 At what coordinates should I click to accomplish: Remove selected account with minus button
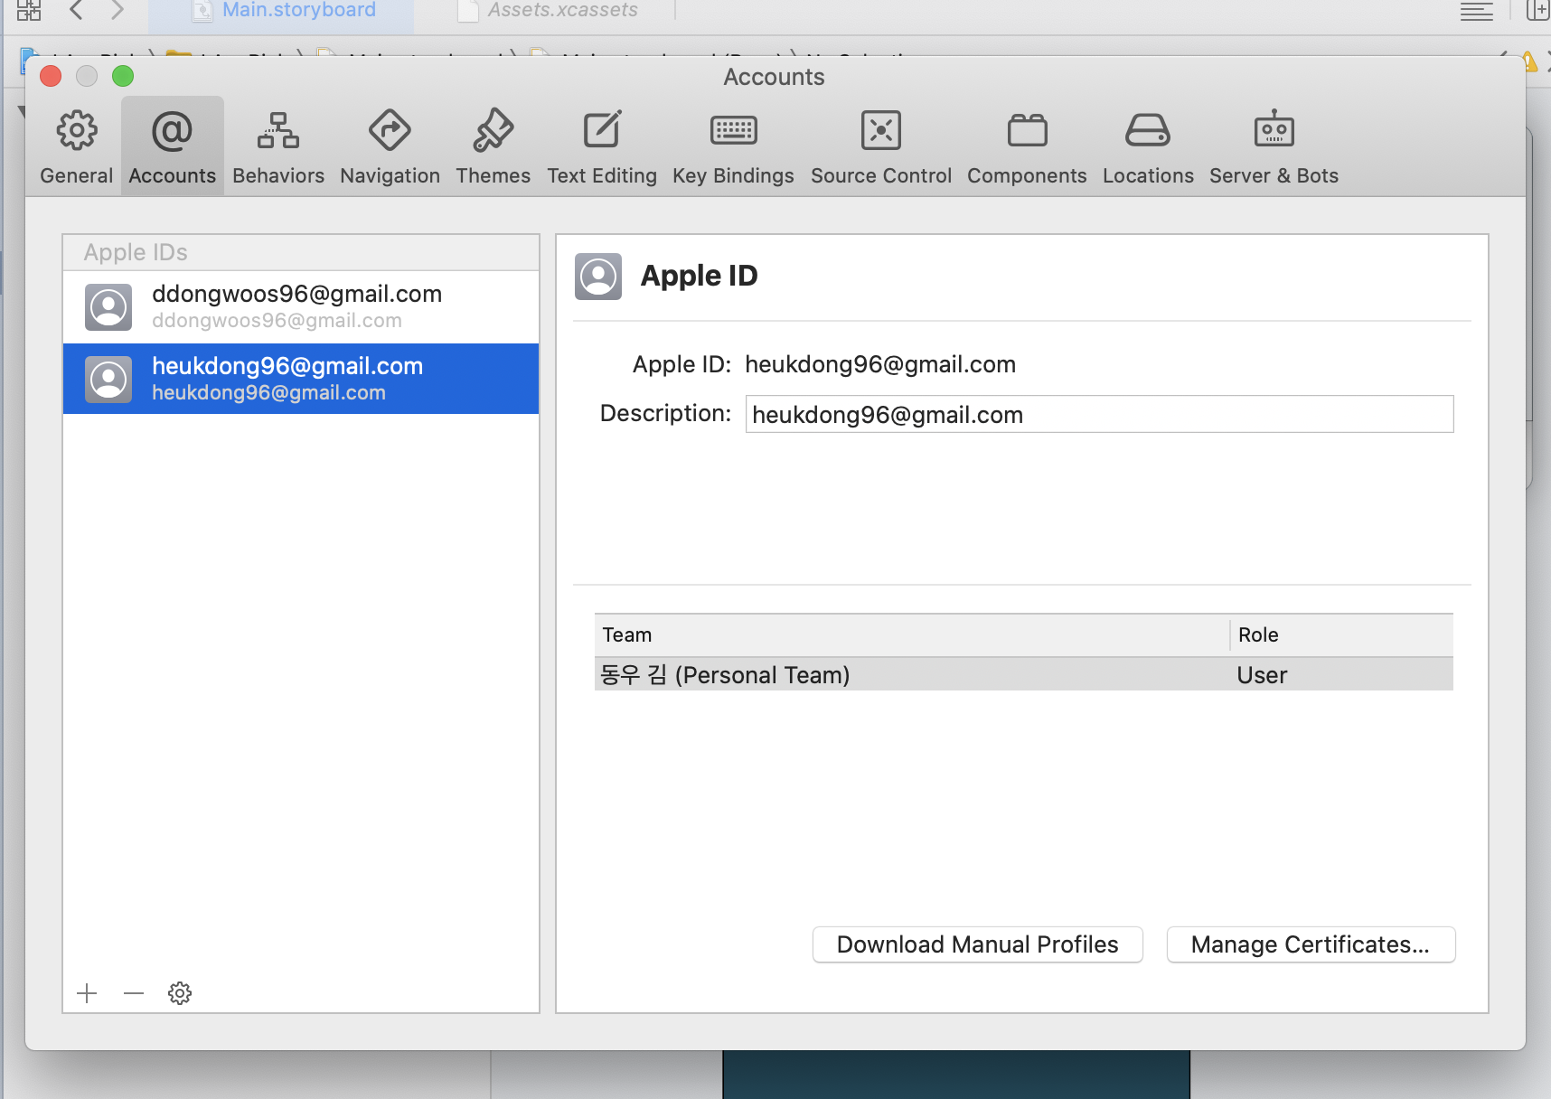[134, 994]
